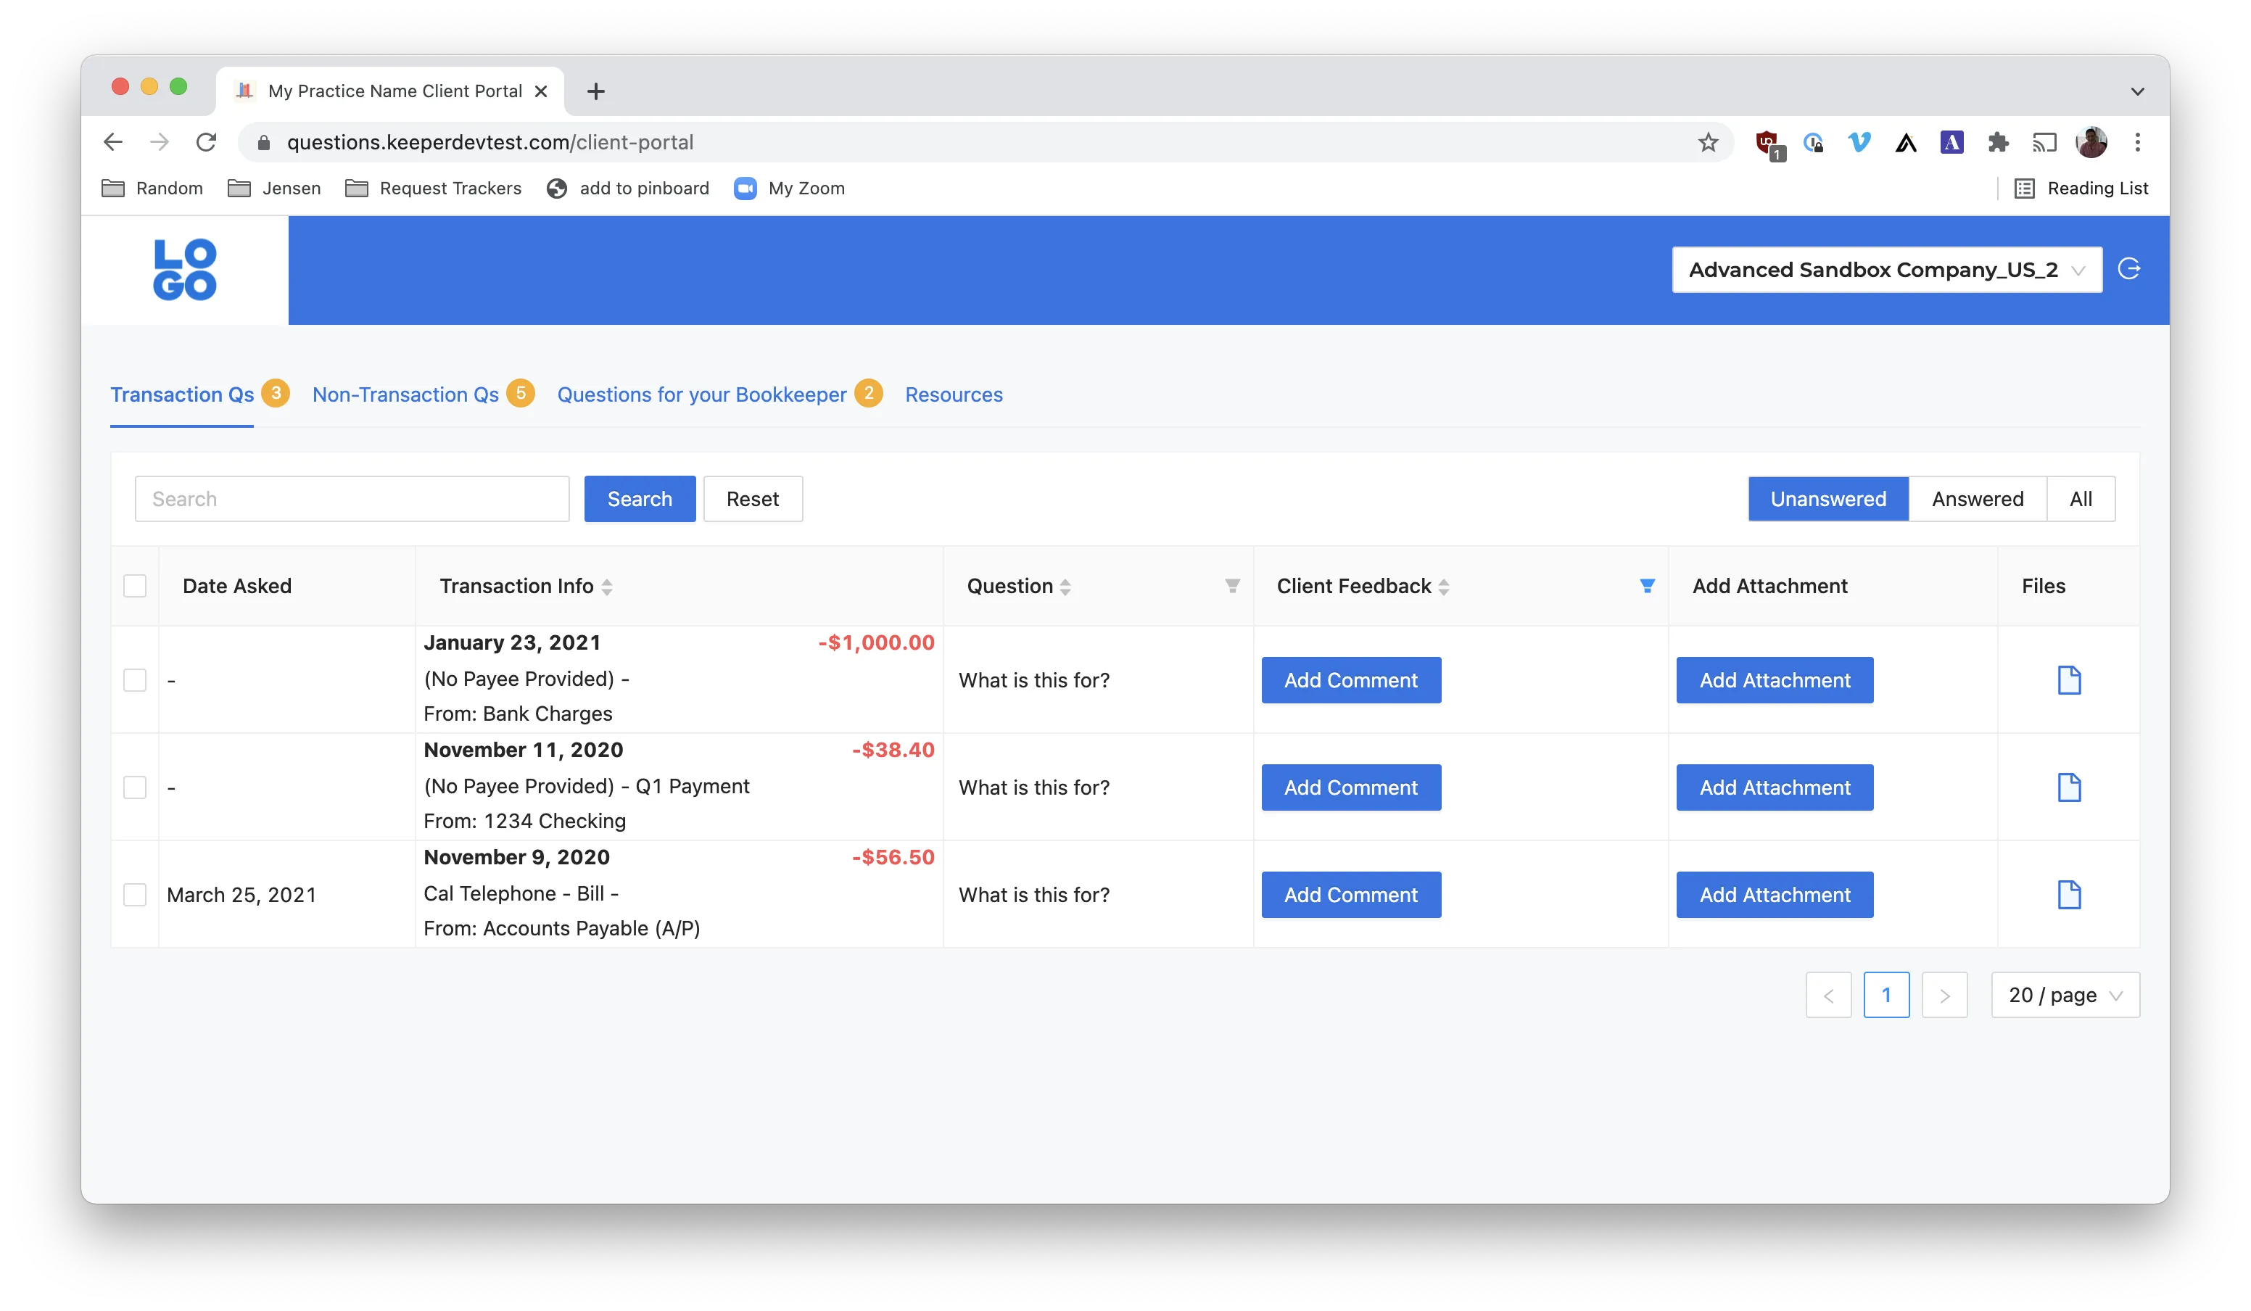2251x1311 pixels.
Task: Switch to the Transaction Qs tab
Action: pos(182,394)
